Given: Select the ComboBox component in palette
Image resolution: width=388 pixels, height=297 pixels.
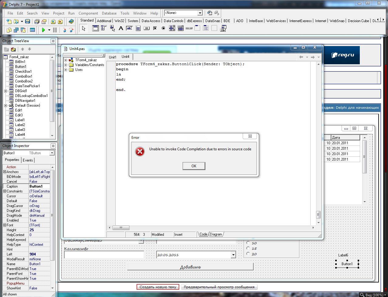Looking at the screenshot, I should click(181, 28).
